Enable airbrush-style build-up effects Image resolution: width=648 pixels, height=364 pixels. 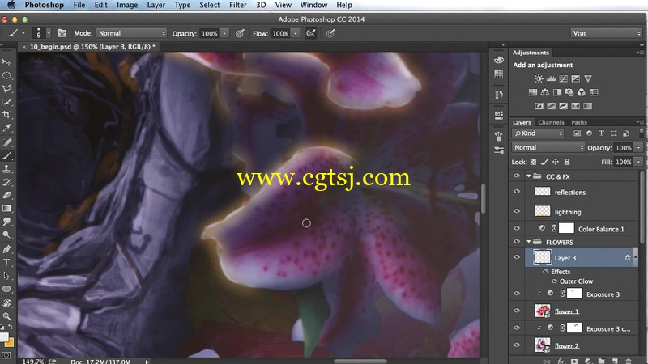(x=311, y=33)
